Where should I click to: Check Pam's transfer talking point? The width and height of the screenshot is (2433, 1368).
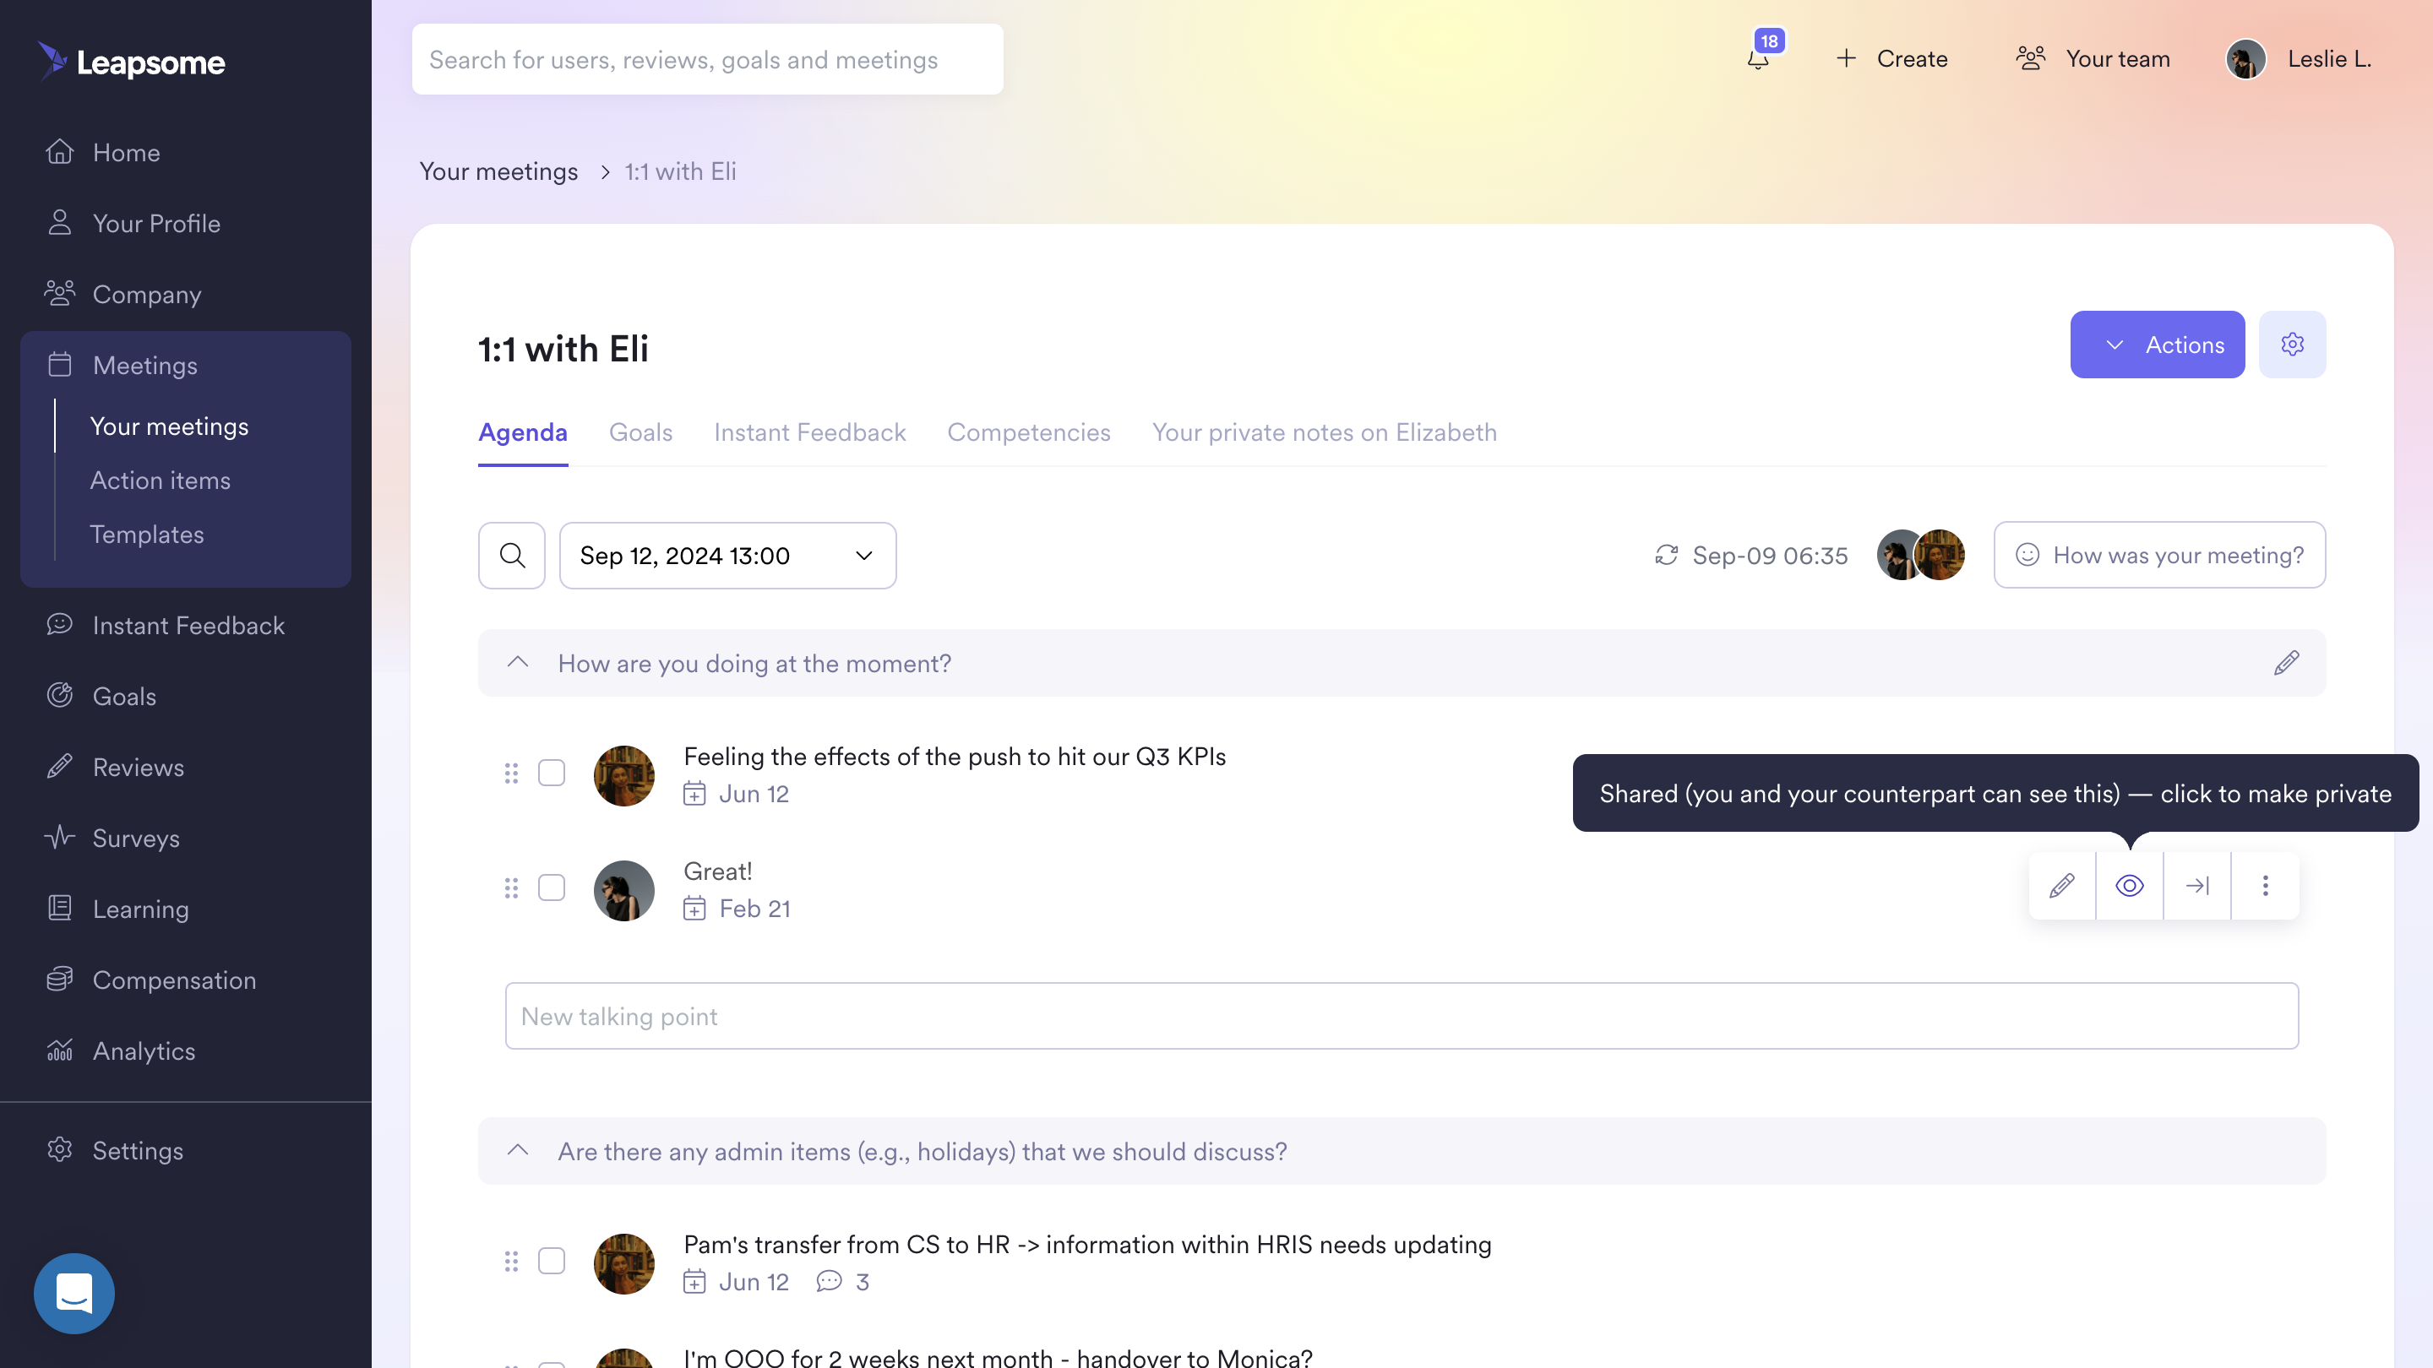(x=552, y=1262)
